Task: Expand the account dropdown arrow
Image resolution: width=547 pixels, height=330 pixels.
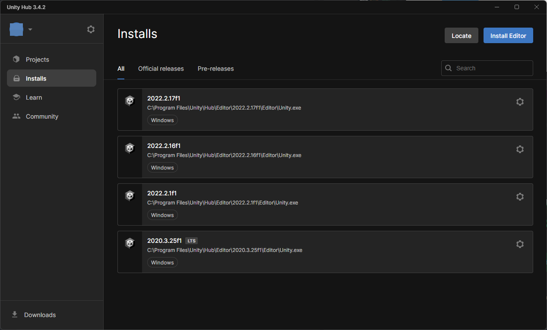Action: (30, 29)
